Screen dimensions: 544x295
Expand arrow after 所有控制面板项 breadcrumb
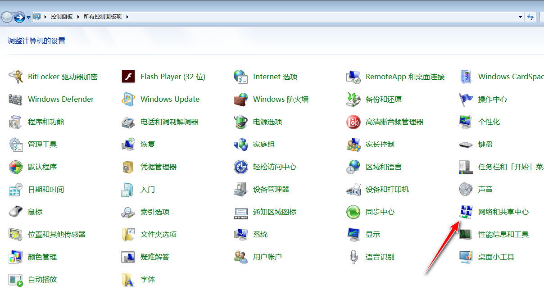pos(127,17)
